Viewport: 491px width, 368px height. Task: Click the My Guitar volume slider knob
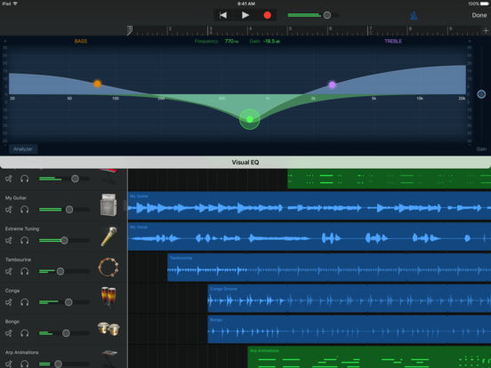point(68,210)
